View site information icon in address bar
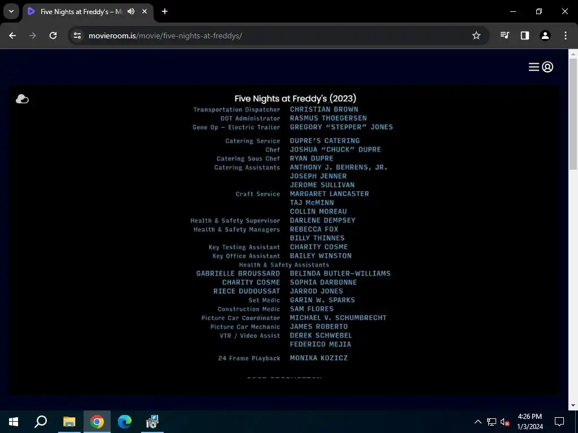 pos(77,36)
